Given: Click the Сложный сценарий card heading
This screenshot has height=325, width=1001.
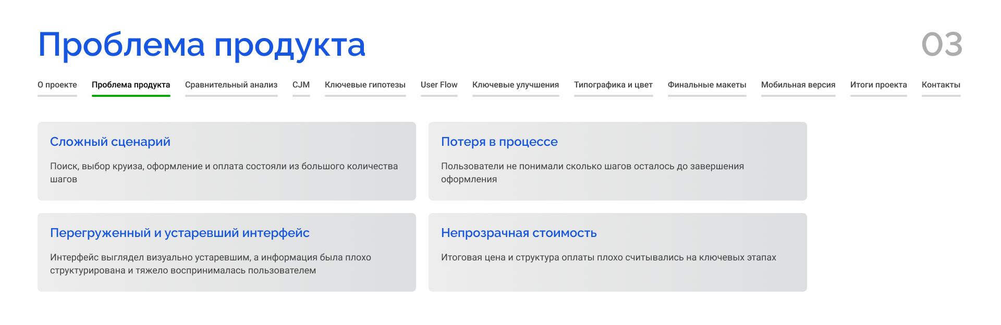Looking at the screenshot, I should (x=110, y=142).
